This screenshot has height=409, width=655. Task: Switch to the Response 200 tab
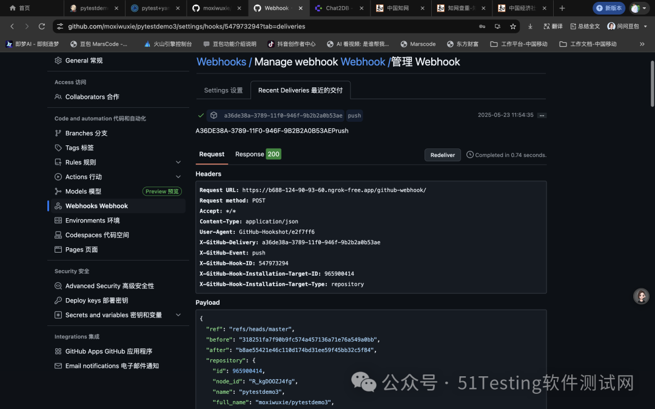[x=258, y=154]
